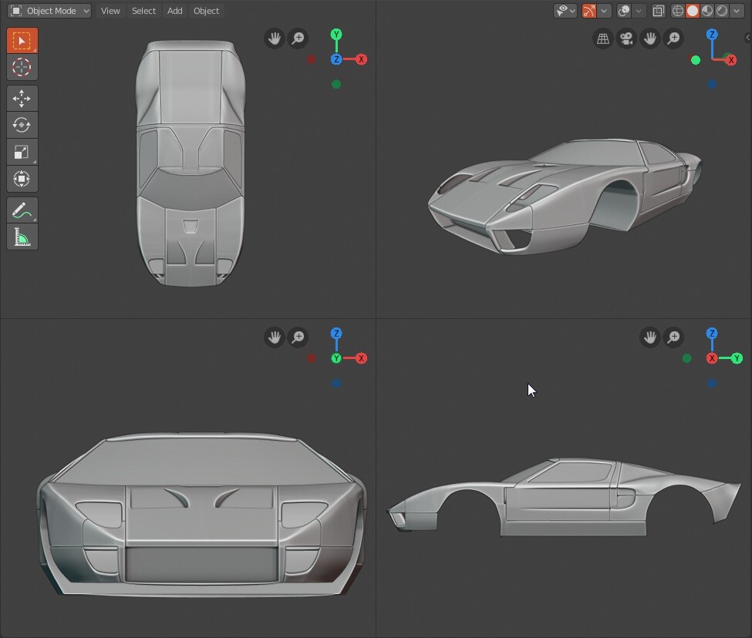Open the View menu
This screenshot has width=752, height=638.
point(110,11)
